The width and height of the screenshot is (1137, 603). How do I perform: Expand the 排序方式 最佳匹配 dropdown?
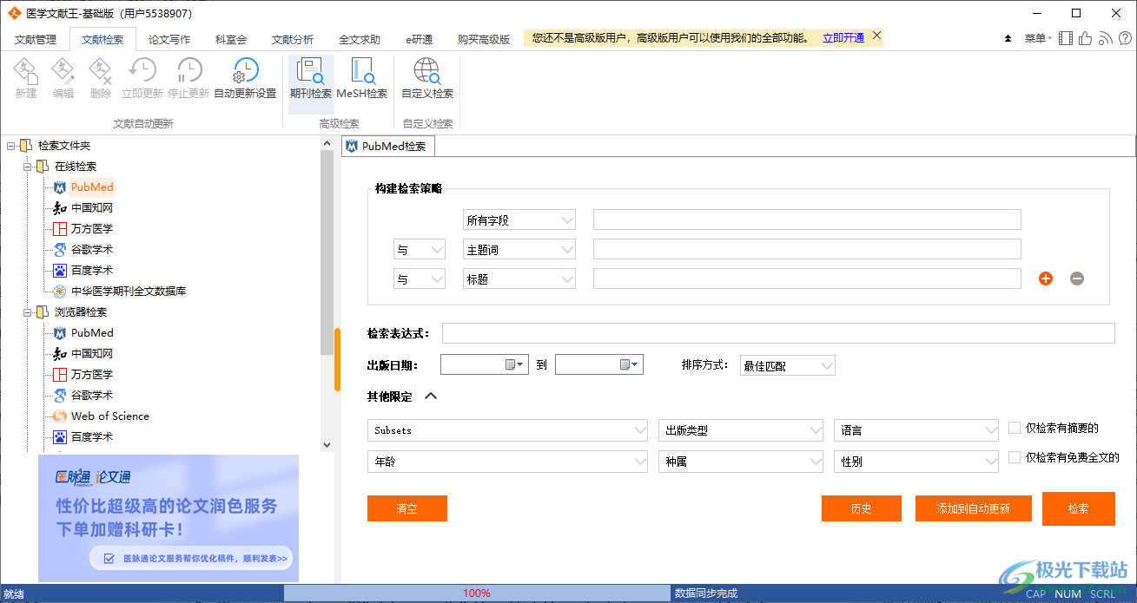787,366
